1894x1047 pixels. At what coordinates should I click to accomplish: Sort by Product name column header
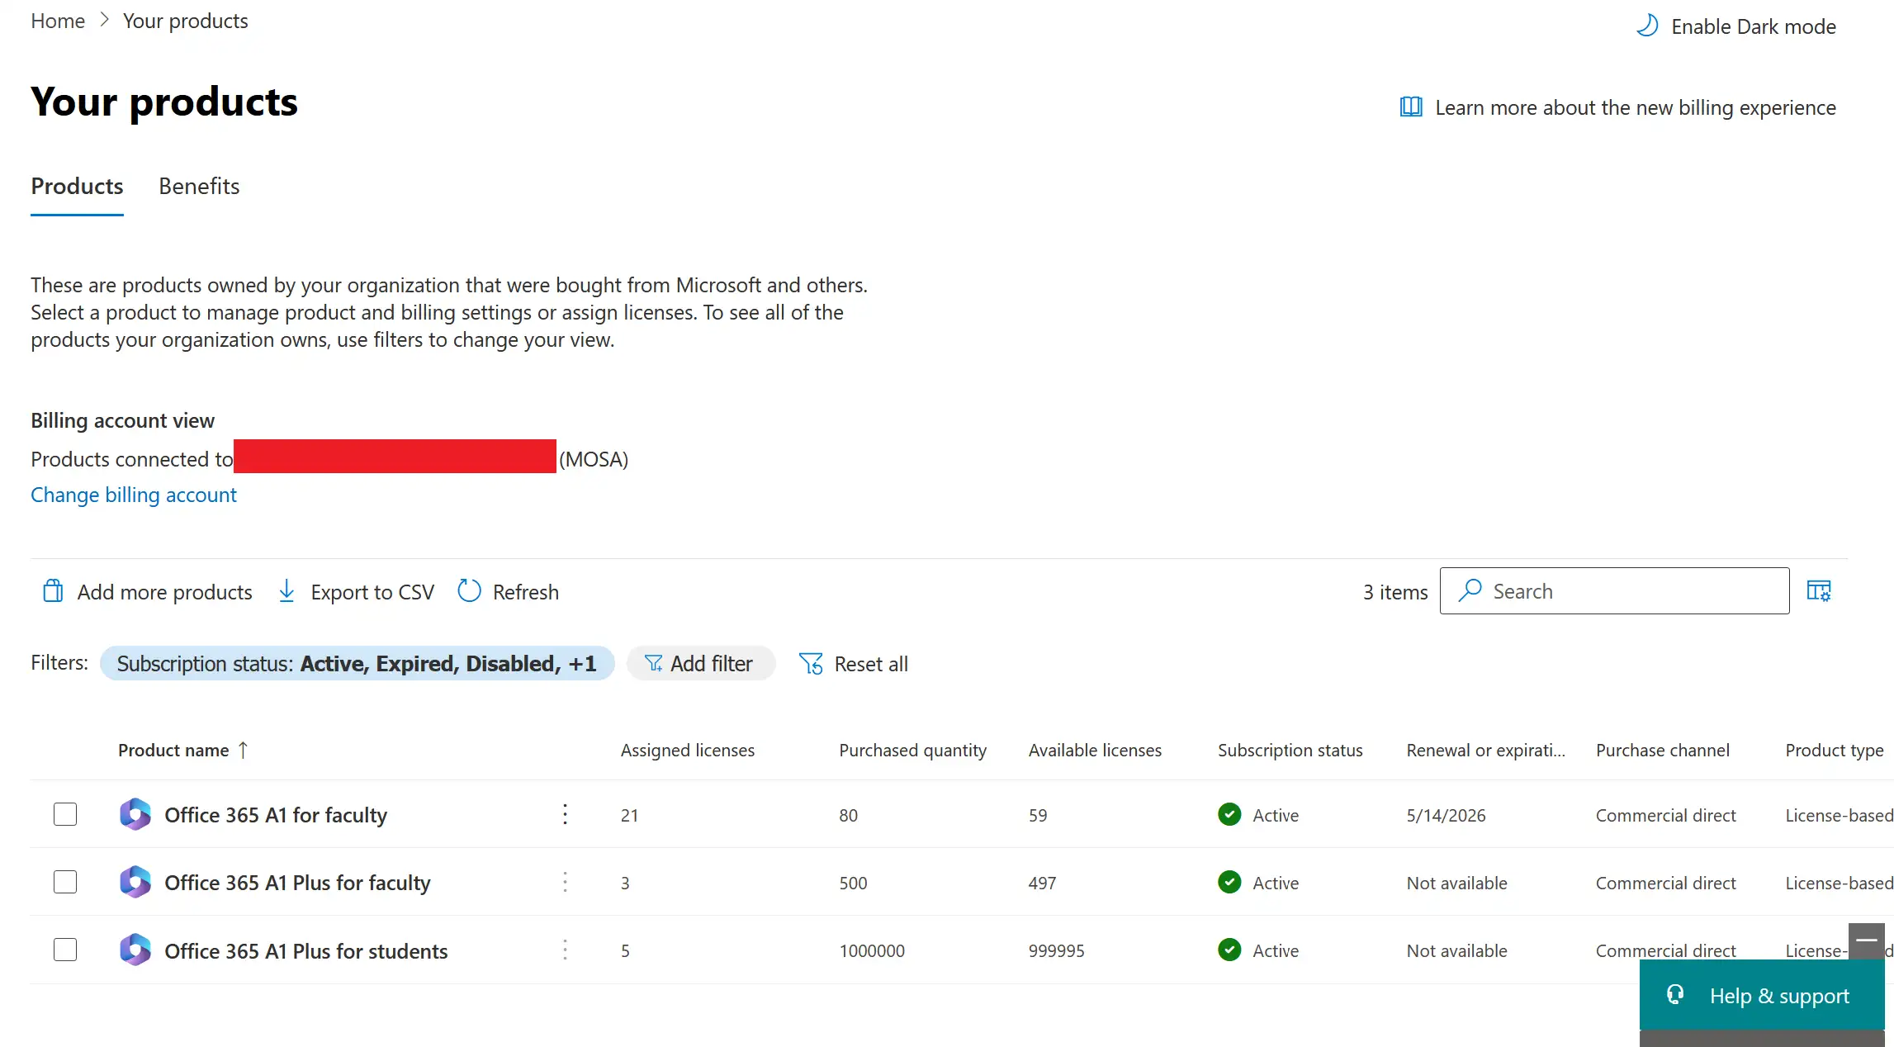pyautogui.click(x=173, y=750)
